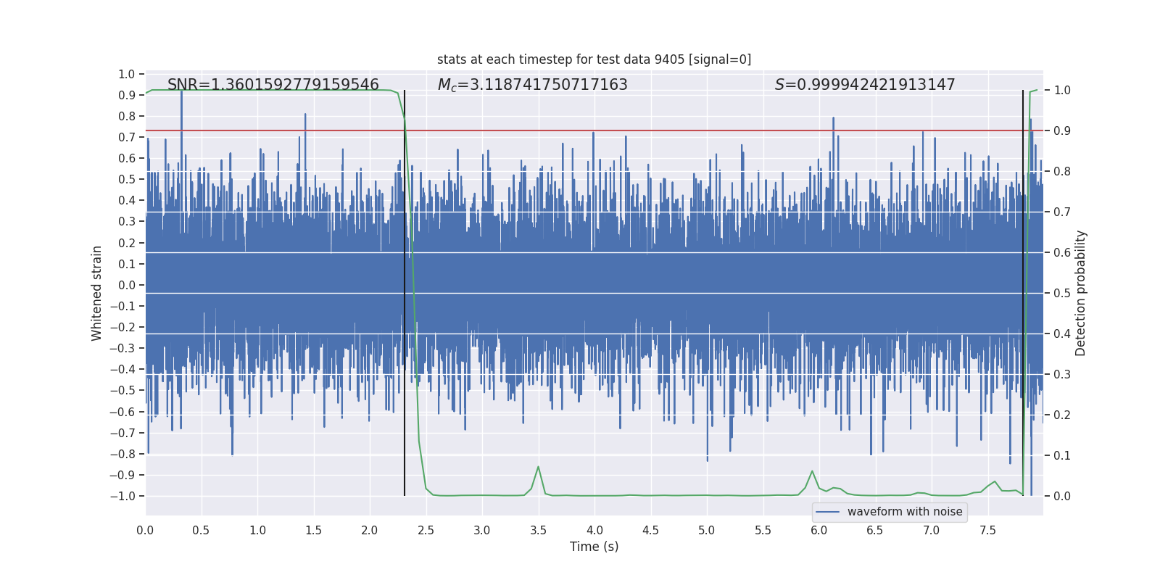Click the 2.0 tick label on the time axis

click(370, 531)
